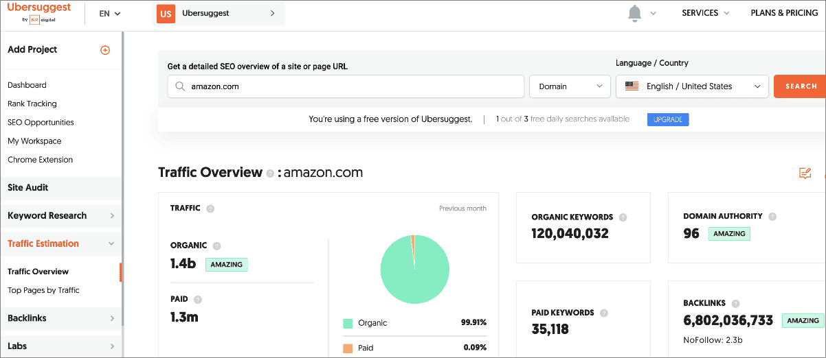Open My Workspace in sidebar
826x358 pixels.
34,141
